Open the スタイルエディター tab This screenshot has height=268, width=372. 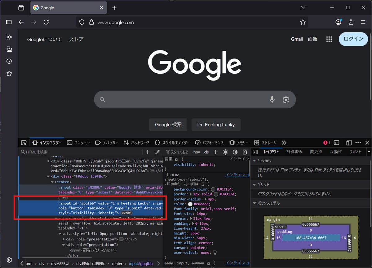coord(172,143)
